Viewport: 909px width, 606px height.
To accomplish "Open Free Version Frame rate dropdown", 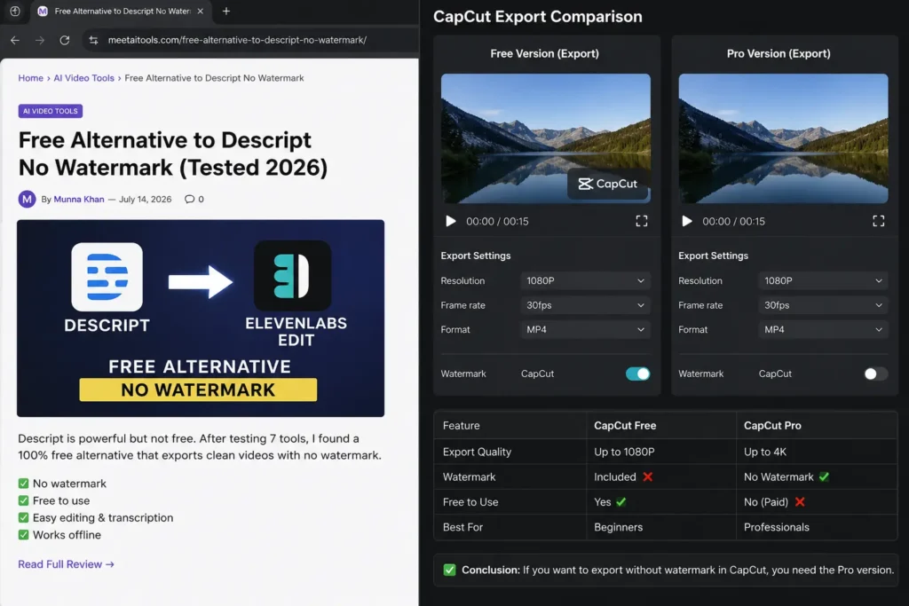I will [x=585, y=305].
